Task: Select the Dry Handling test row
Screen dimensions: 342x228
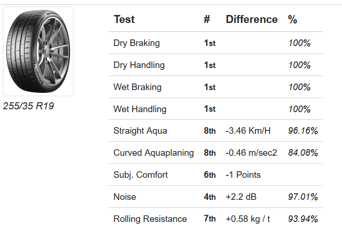Action: [139, 65]
